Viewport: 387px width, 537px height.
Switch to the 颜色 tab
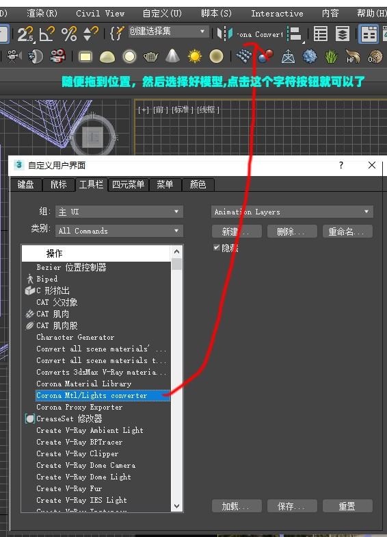coord(198,185)
